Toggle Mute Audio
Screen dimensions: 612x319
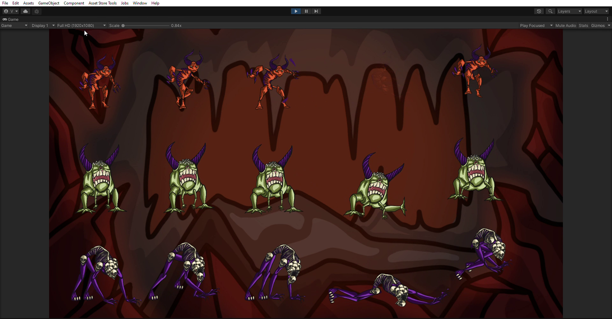pos(565,26)
